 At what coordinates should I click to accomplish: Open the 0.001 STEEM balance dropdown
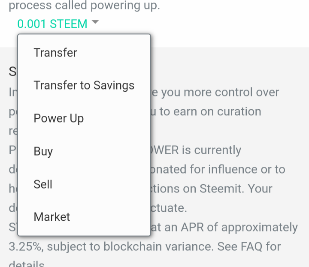(52, 24)
